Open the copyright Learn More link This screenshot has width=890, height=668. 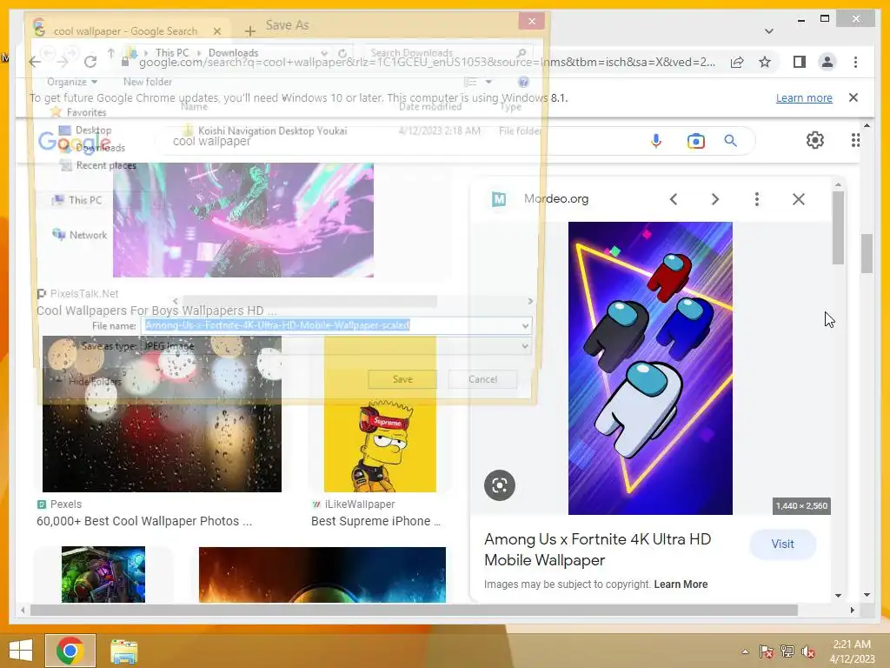tap(681, 584)
